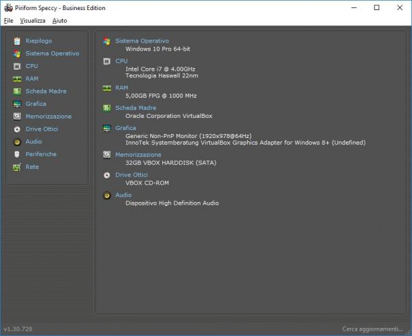The width and height of the screenshot is (412, 336).
Task: Click '32GB VBOX HARDDISK (SATA)' text
Action: point(171,163)
